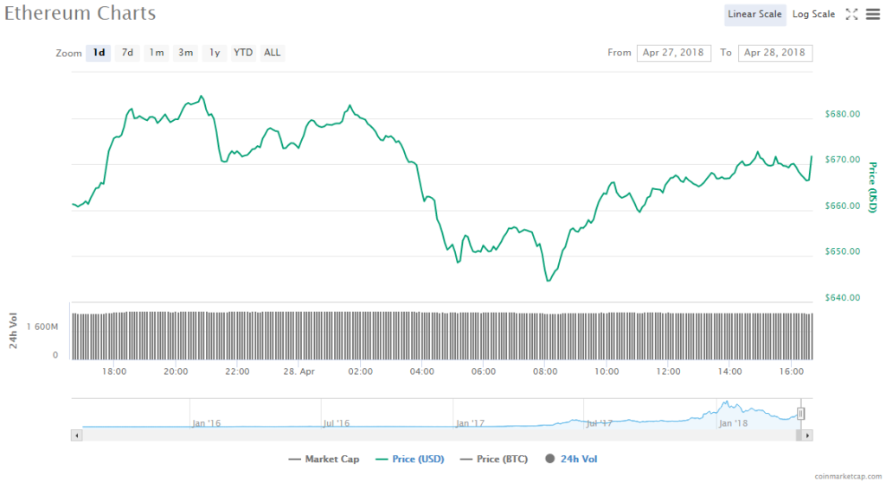Toggle 24h Vol series in legend
Image resolution: width=886 pixels, height=482 pixels.
571,460
